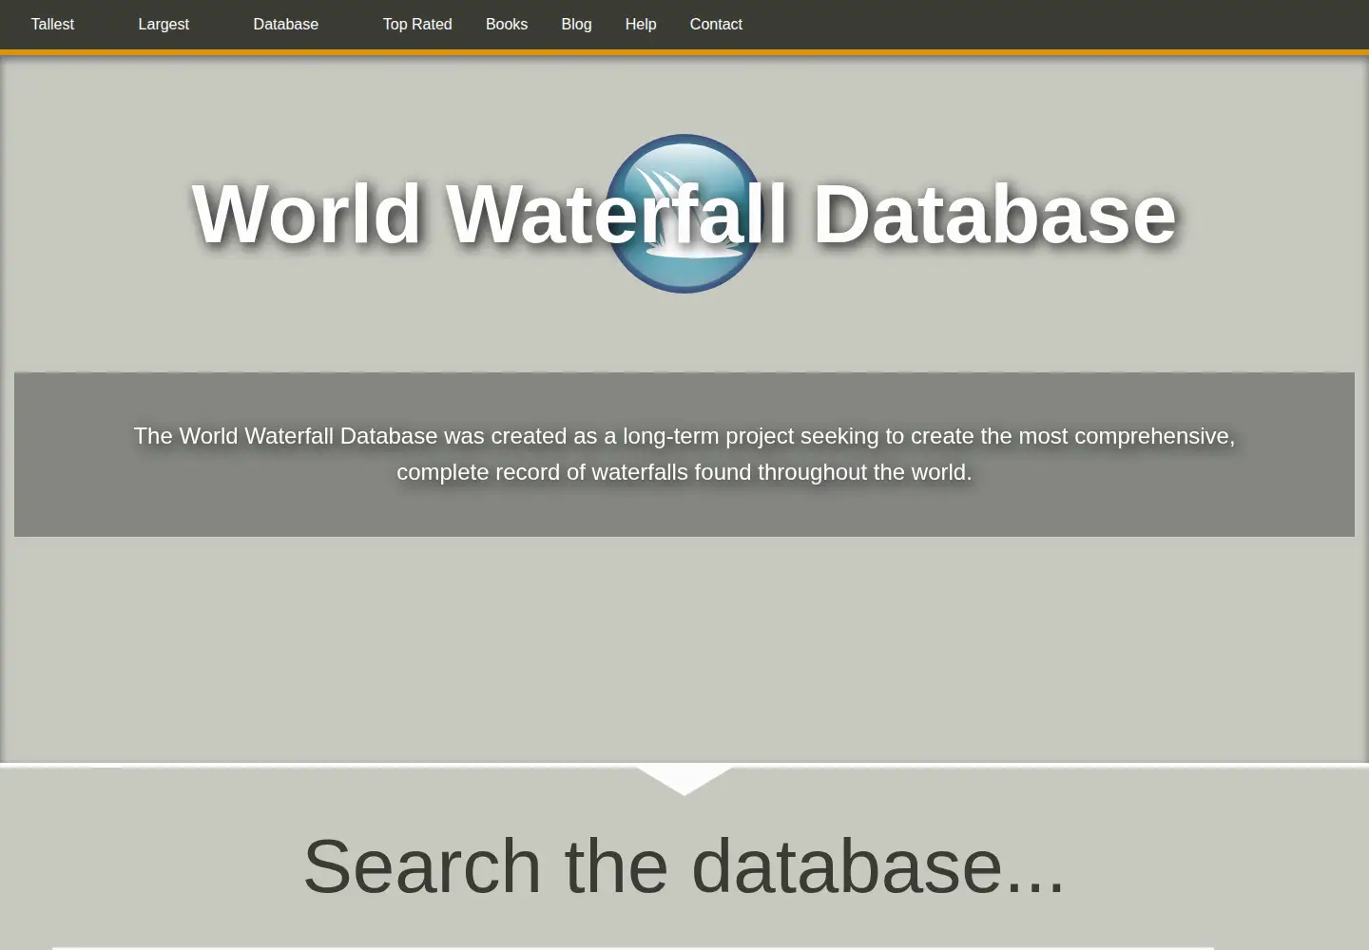1369x950 pixels.
Task: Visit the Blog link
Action: point(576,25)
